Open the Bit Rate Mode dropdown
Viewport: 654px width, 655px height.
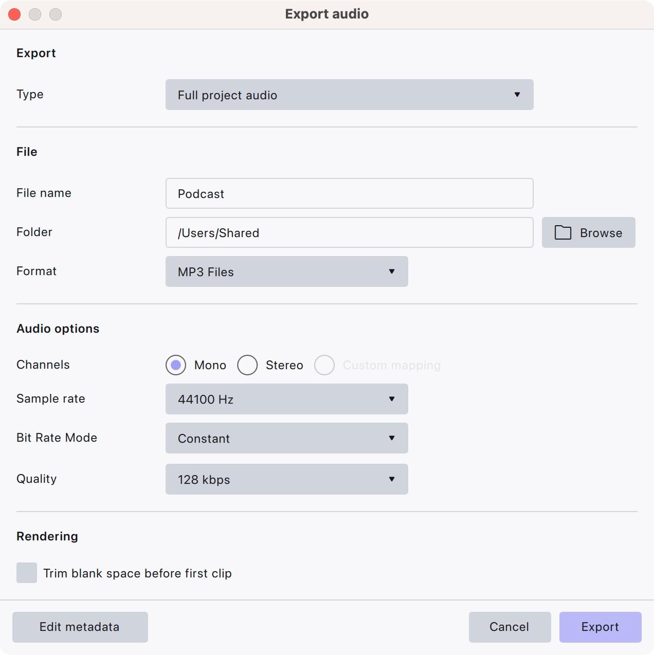pos(286,438)
